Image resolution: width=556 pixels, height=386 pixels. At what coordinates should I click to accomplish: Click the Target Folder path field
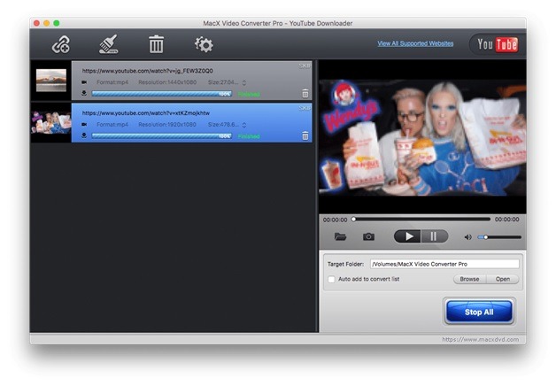click(444, 264)
